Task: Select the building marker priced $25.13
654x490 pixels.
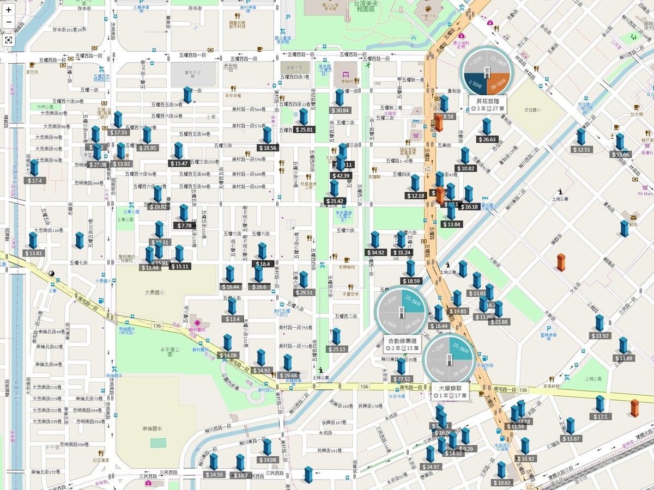Action: 336,336
